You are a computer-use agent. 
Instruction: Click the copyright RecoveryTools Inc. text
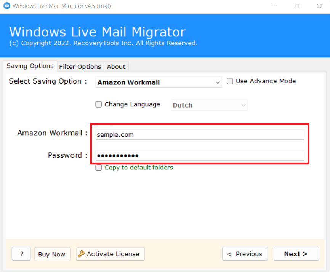point(103,43)
